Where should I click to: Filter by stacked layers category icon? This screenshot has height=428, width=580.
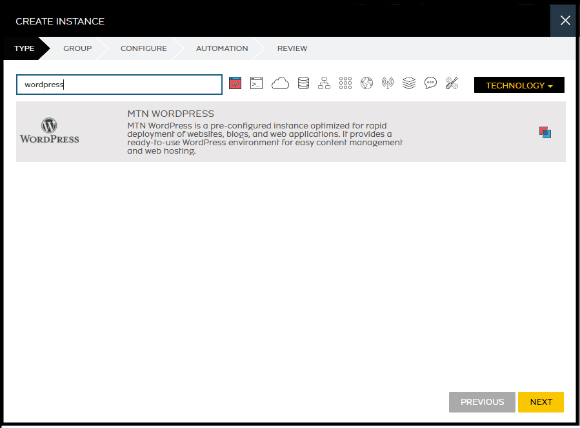(409, 83)
